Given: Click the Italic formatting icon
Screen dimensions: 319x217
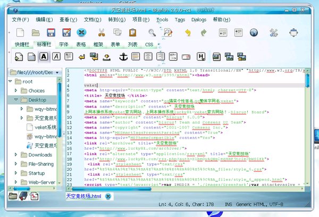Looking at the screenshot, I should [x=56, y=56].
